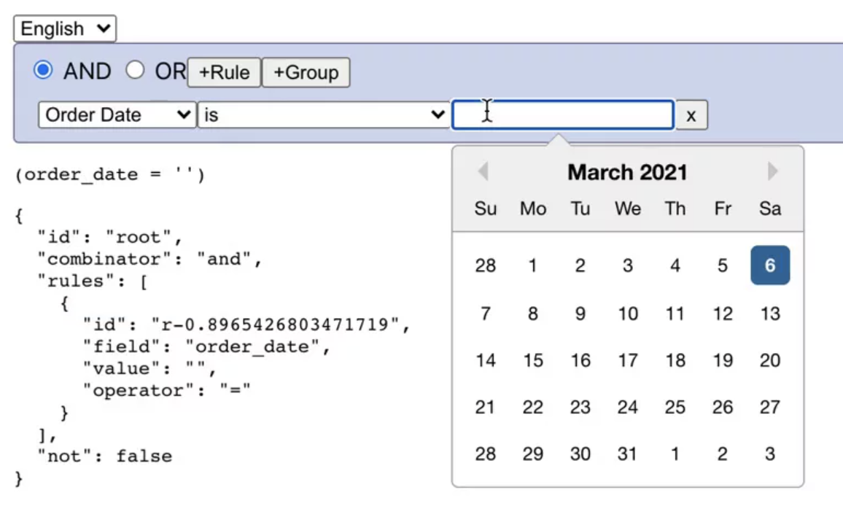The height and width of the screenshot is (509, 843).
Task: Click the March 2021 calendar header
Action: tap(627, 172)
